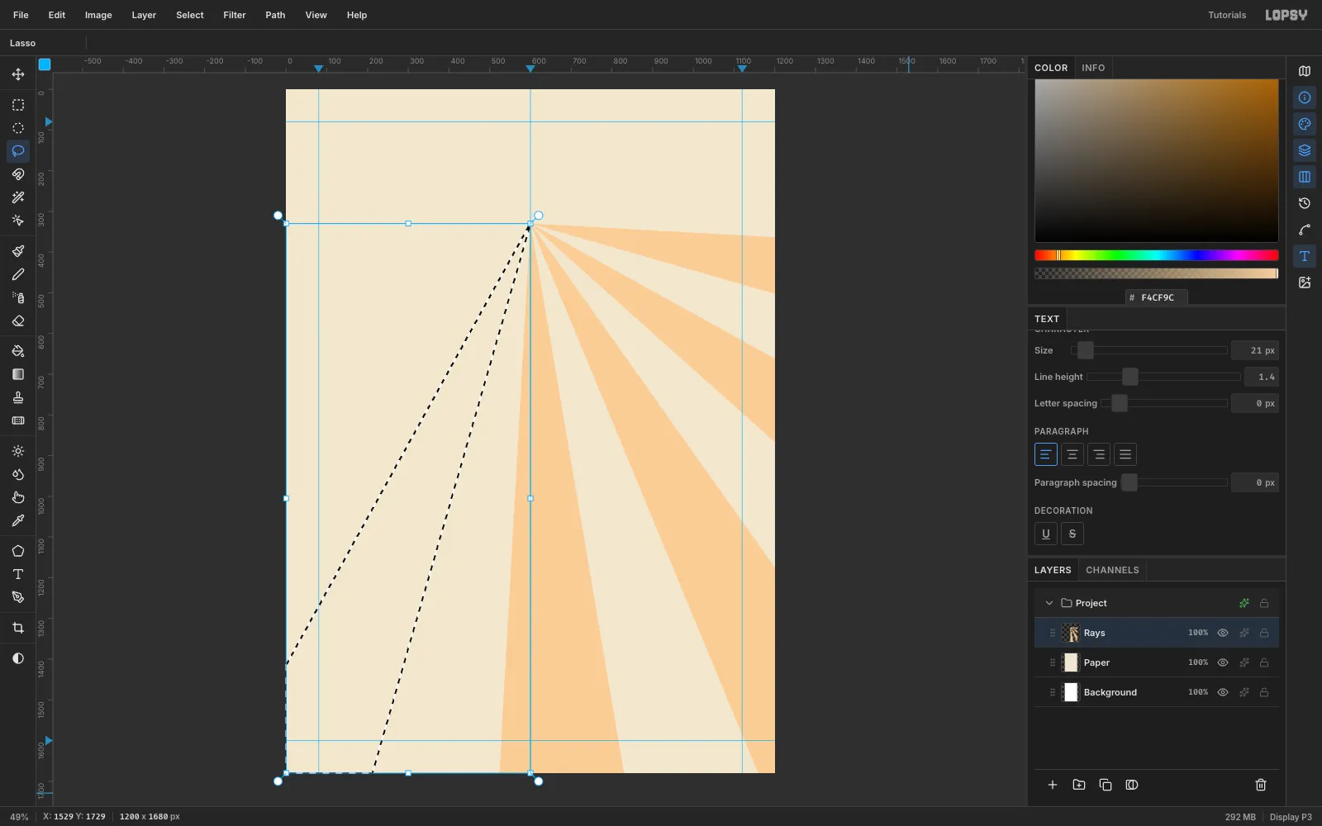Lock the Rays layer

pyautogui.click(x=1264, y=633)
